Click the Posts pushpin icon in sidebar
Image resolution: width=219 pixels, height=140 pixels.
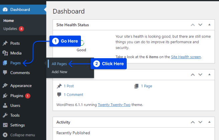[5, 43]
